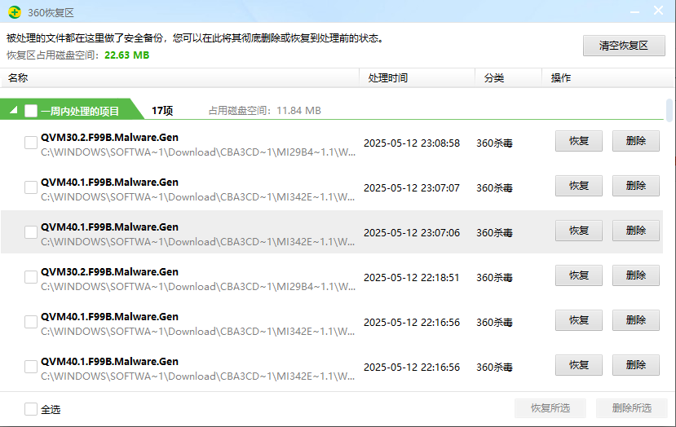Click the 360 logo in title bar
Viewport: 676px width, 427px height.
click(15, 11)
